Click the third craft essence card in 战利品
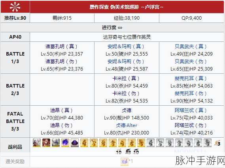This screenshot has height=168, width=225. (x=56, y=143)
